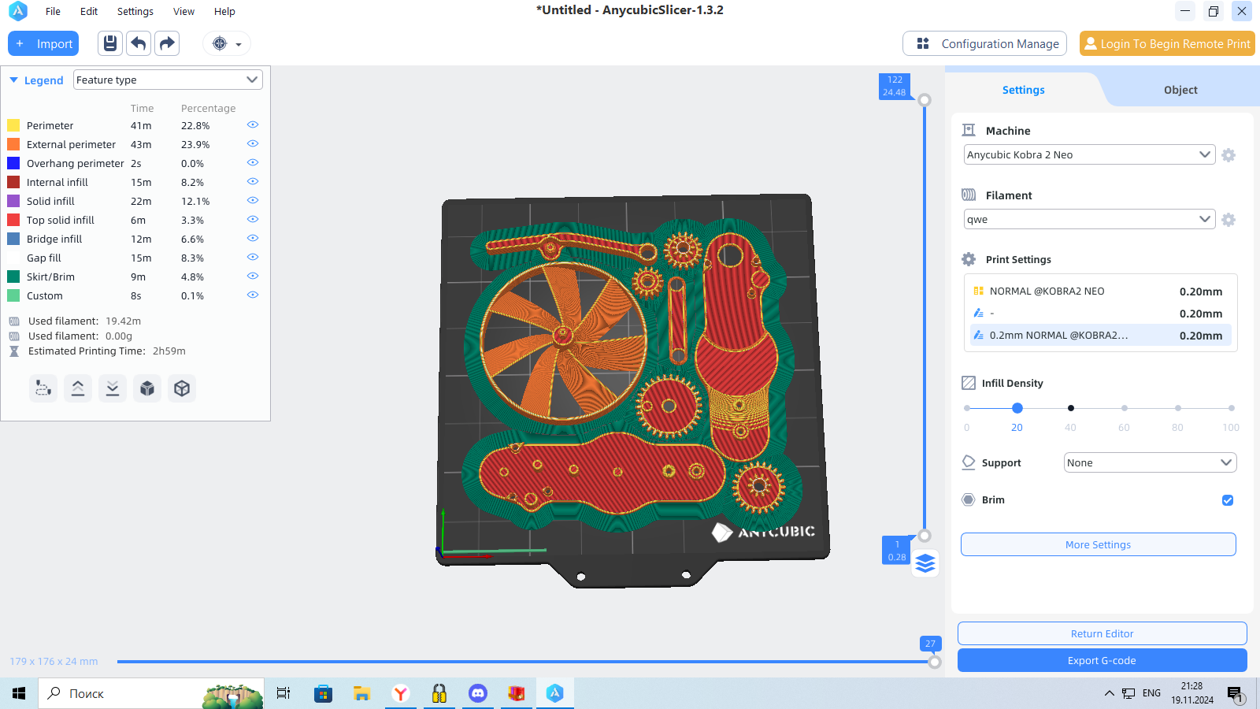Viewport: 1260px width, 709px height.
Task: Open the Windows Start menu
Action: [19, 693]
